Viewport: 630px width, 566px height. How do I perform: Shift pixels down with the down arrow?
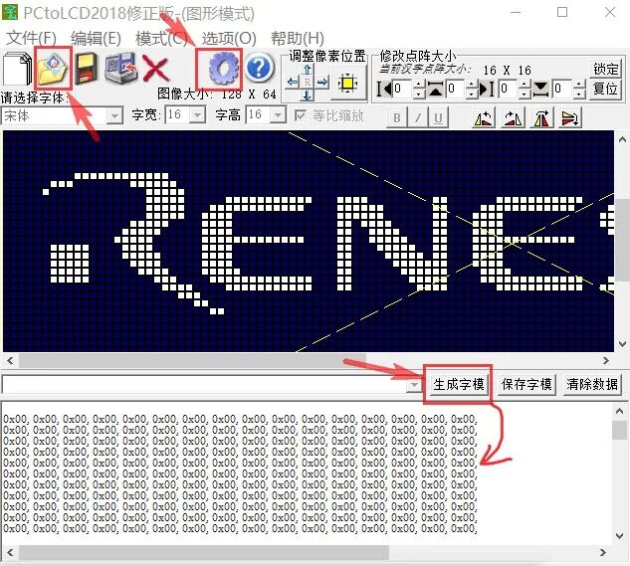coord(308,95)
